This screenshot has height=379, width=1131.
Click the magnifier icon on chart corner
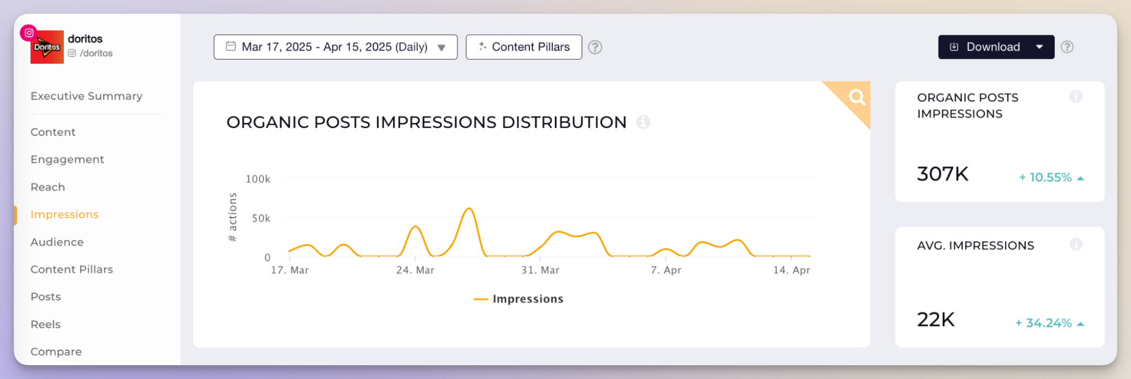pyautogui.click(x=857, y=97)
